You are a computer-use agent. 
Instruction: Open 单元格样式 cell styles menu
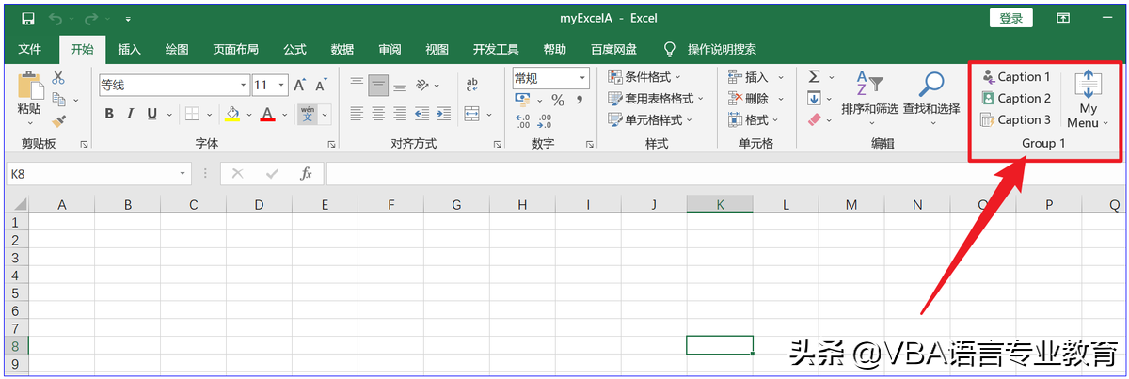pos(650,120)
